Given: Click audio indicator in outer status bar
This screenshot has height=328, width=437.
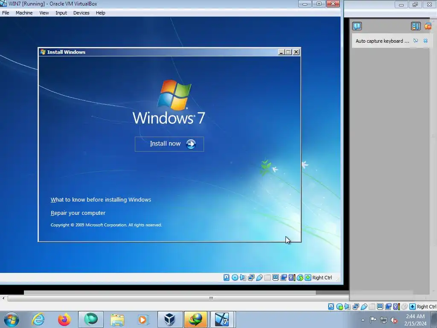Looking at the screenshot, I should (347, 307).
